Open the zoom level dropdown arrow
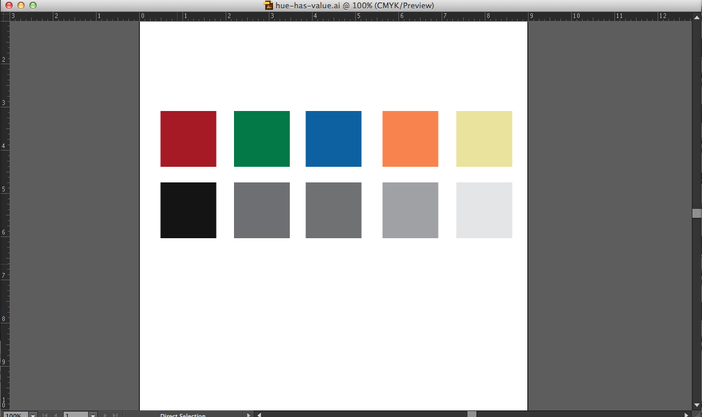The image size is (702, 417). click(32, 415)
